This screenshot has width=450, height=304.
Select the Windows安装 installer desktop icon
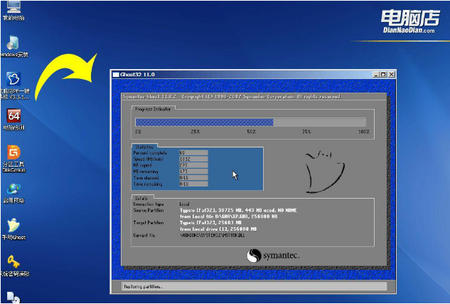tap(13, 43)
